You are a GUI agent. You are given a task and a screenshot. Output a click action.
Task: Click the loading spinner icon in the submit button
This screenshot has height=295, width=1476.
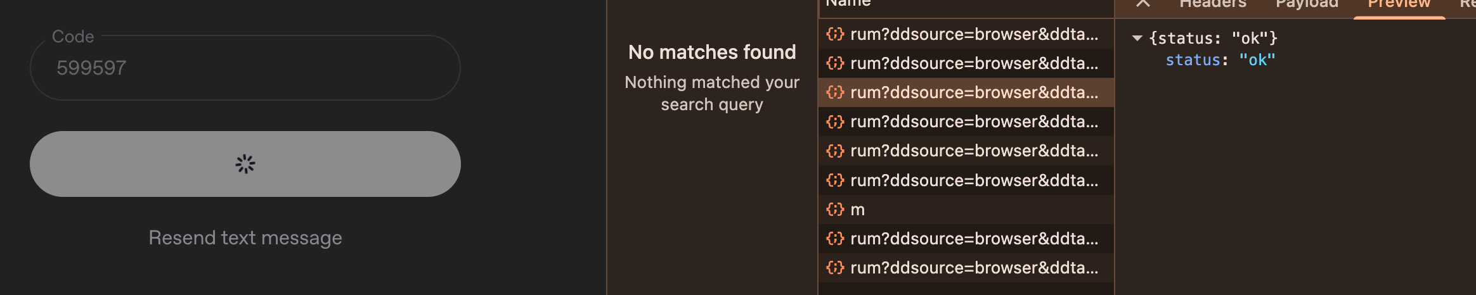click(245, 164)
